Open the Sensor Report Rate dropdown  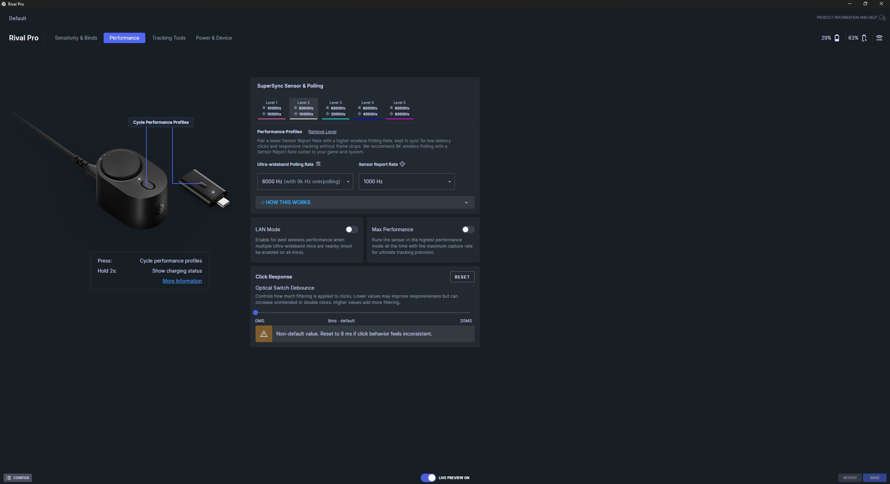pyautogui.click(x=406, y=181)
